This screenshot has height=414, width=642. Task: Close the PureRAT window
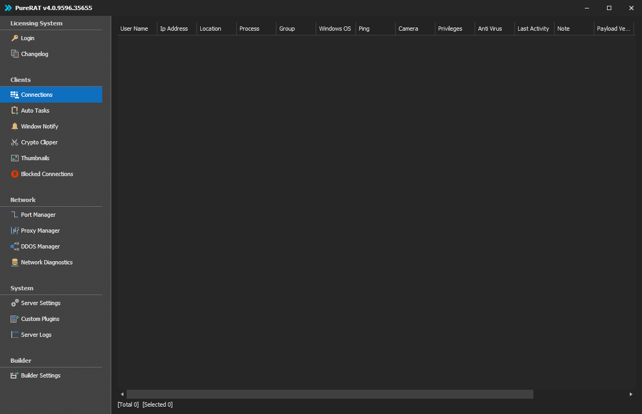coord(631,8)
